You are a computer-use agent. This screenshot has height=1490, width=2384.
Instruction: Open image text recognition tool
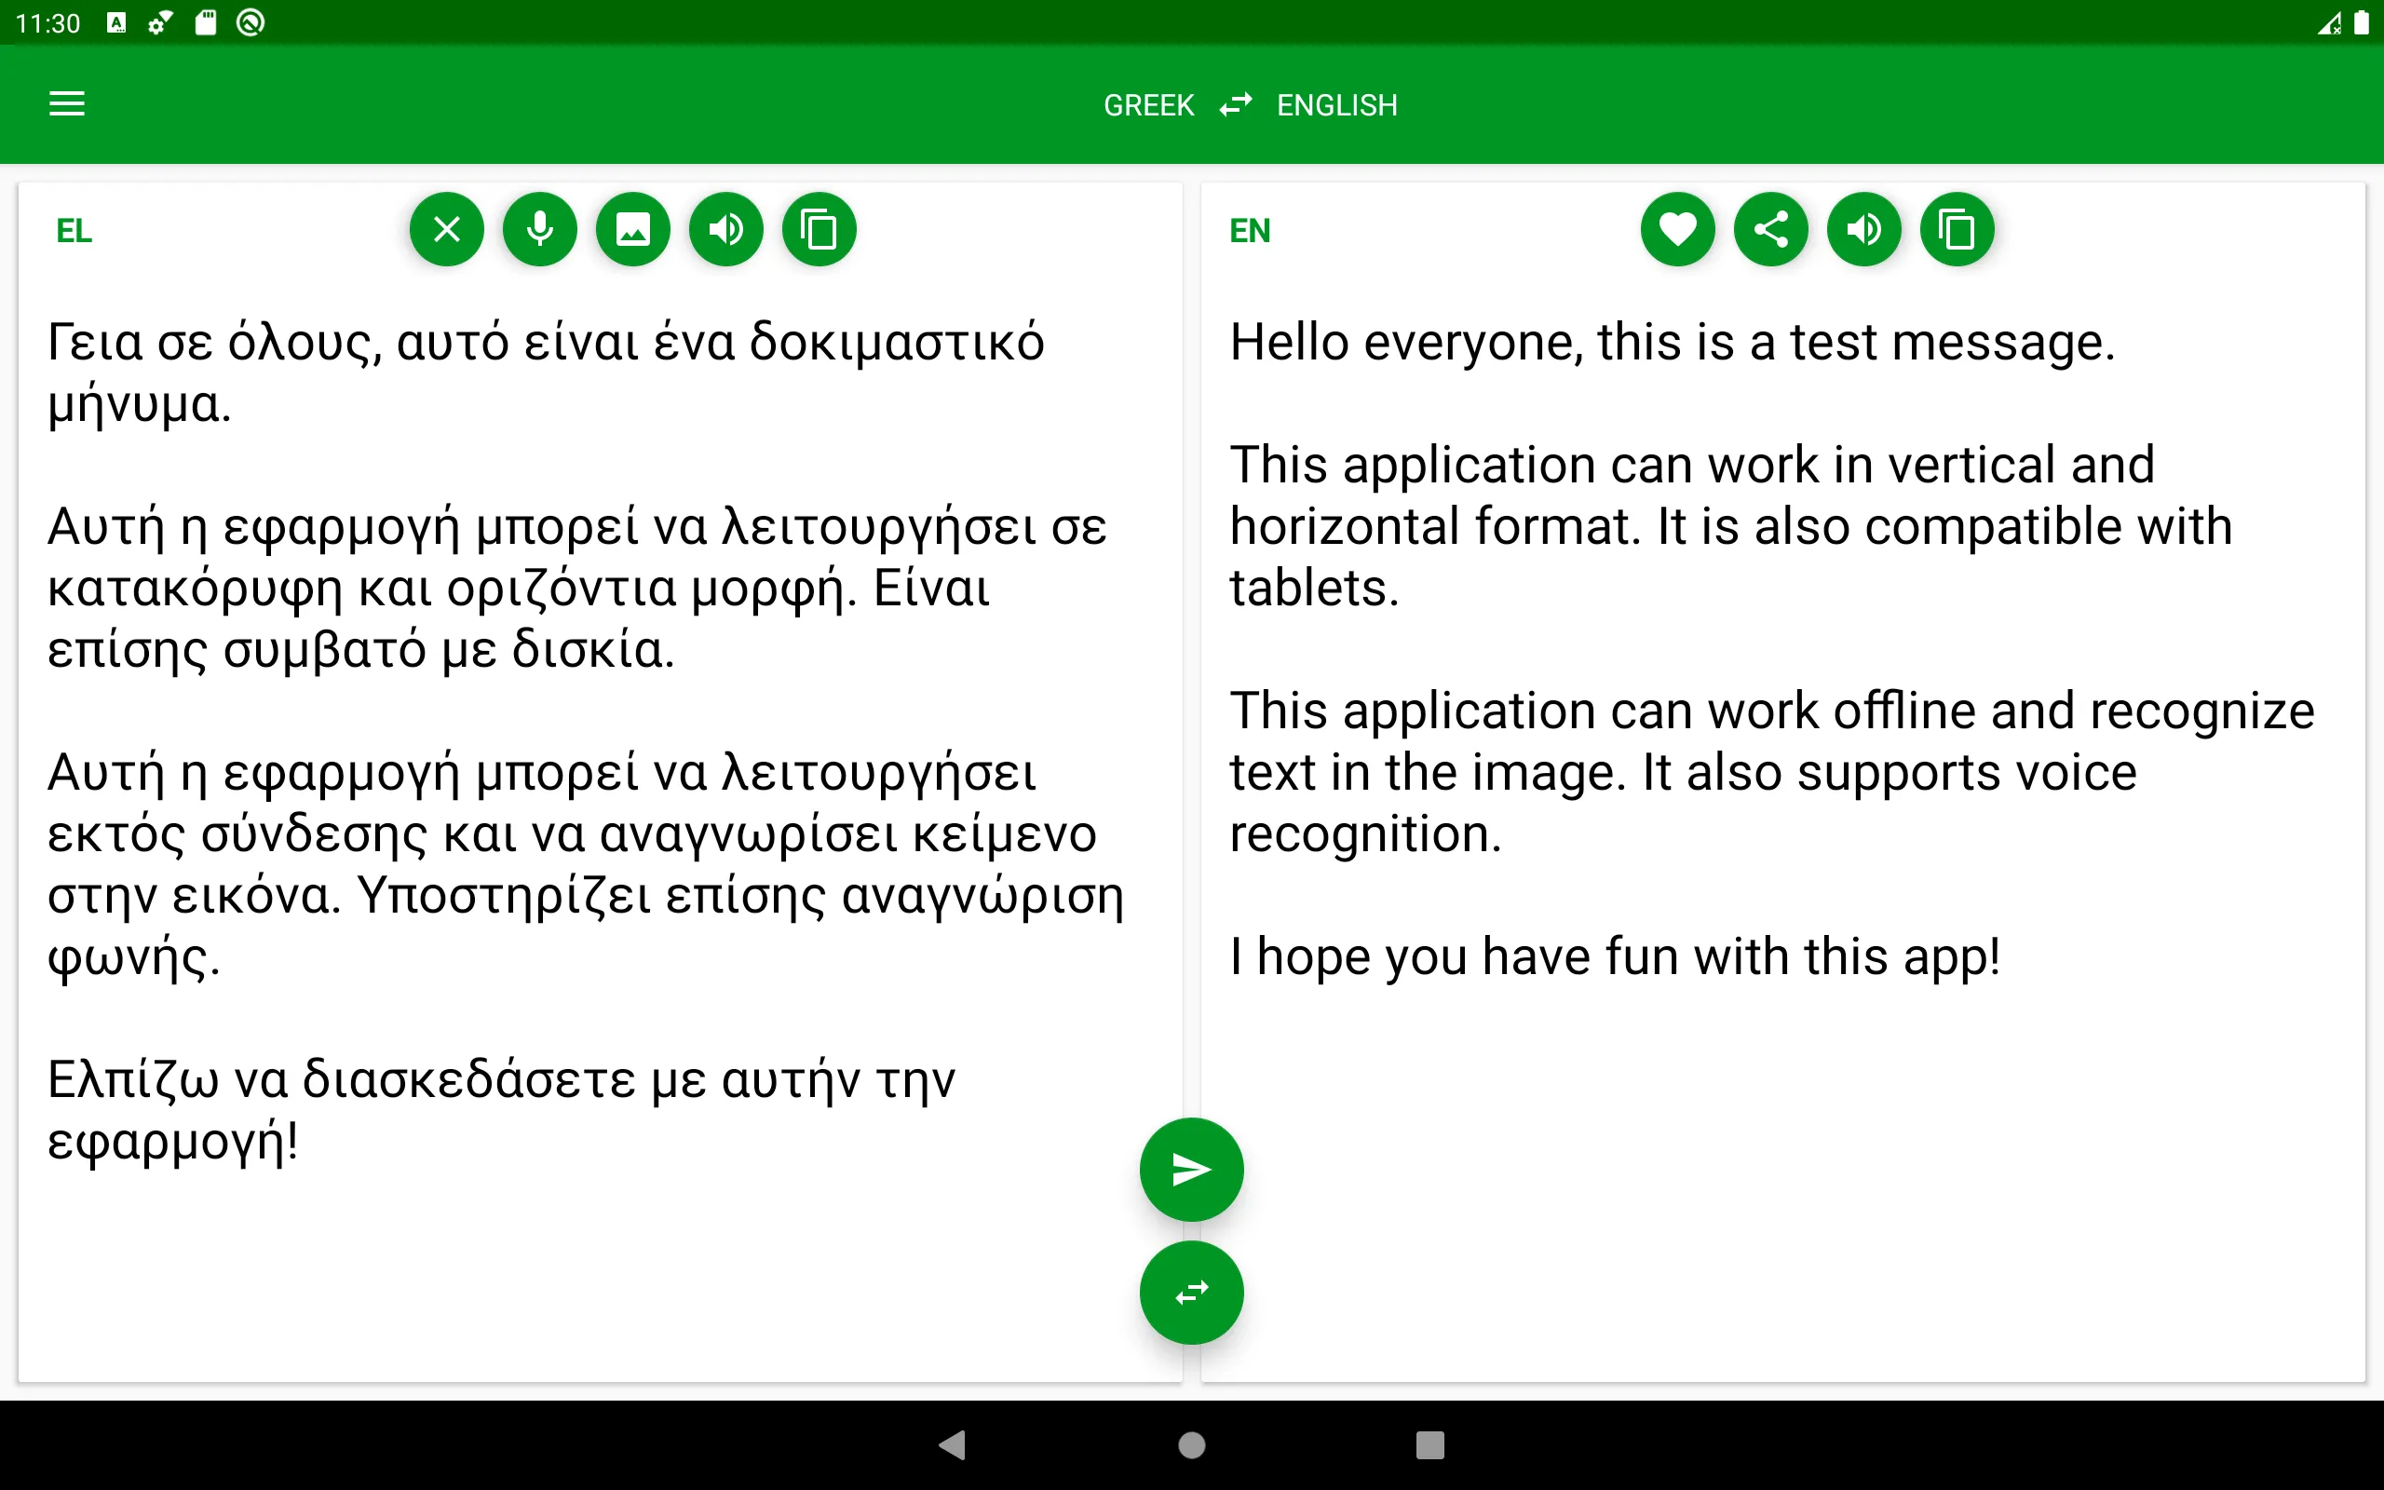click(x=632, y=229)
